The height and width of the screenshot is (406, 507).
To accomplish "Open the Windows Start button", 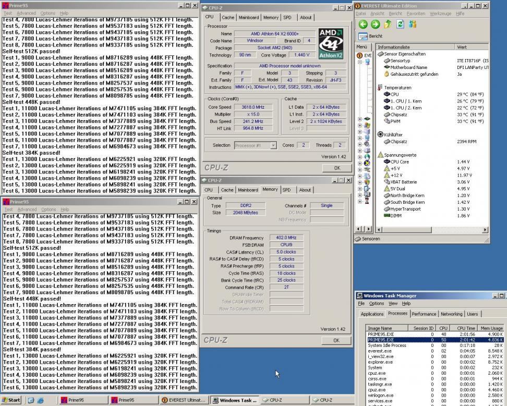I will (10, 400).
